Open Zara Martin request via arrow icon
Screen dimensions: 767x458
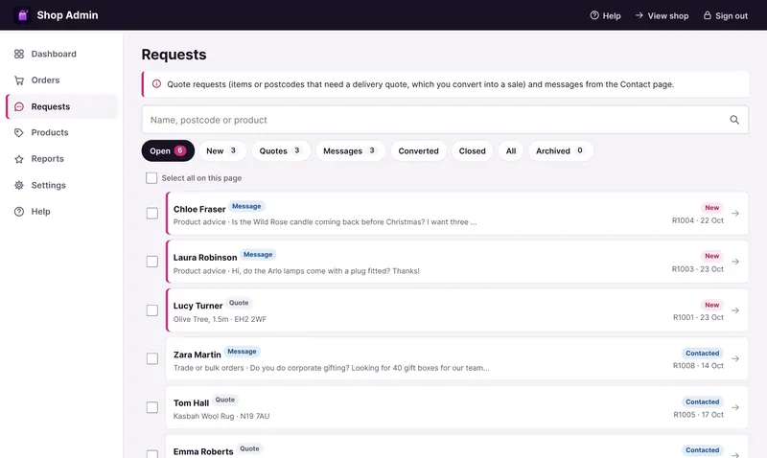pos(735,358)
